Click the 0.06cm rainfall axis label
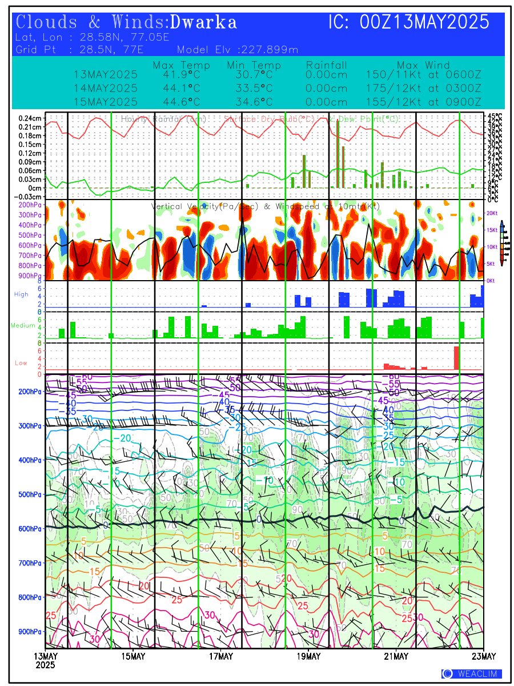 tap(30, 170)
